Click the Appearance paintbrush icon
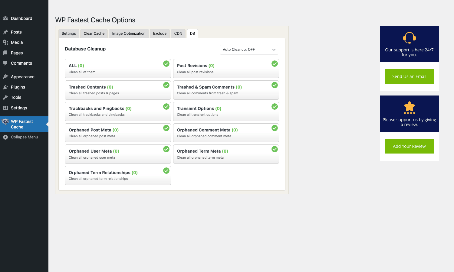454x272 pixels. coord(5,77)
